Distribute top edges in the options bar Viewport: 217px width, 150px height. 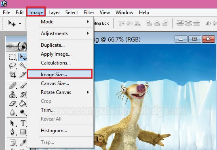(180, 23)
